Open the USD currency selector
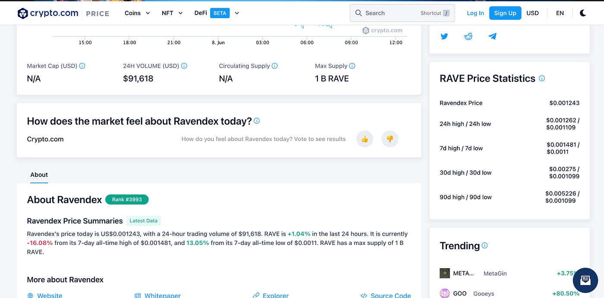This screenshot has height=298, width=604. pos(532,13)
